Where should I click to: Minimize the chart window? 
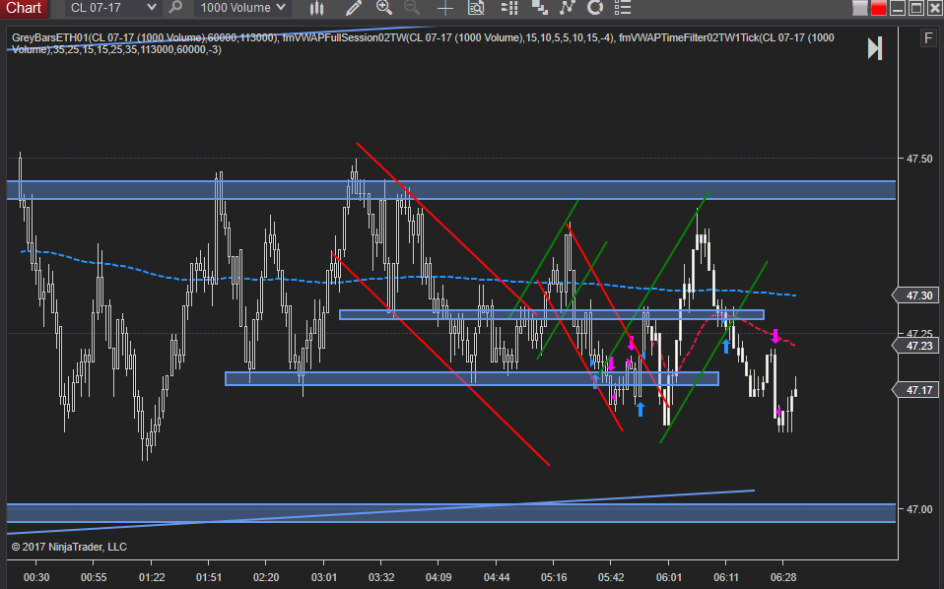click(898, 8)
